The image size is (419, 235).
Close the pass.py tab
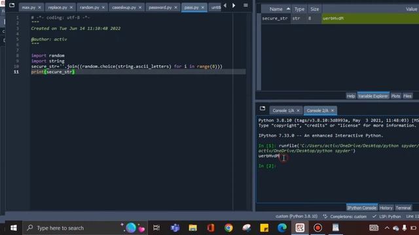(202, 7)
